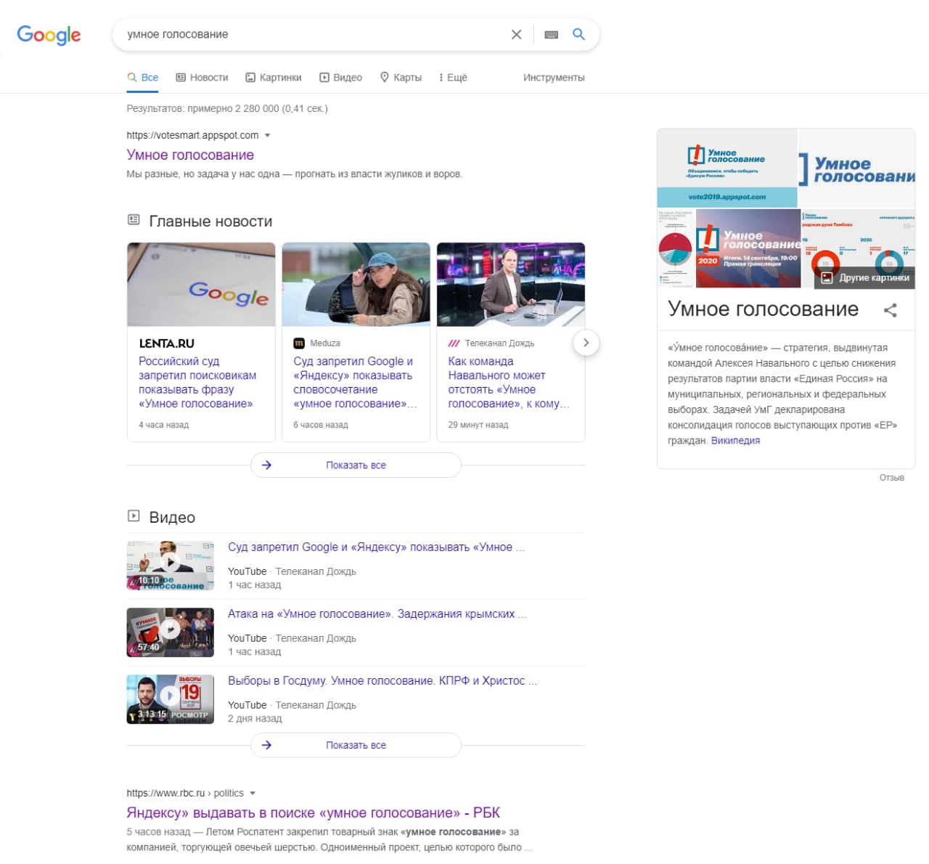Open the large "Умное голосование" logo image top right

pyautogui.click(x=857, y=168)
